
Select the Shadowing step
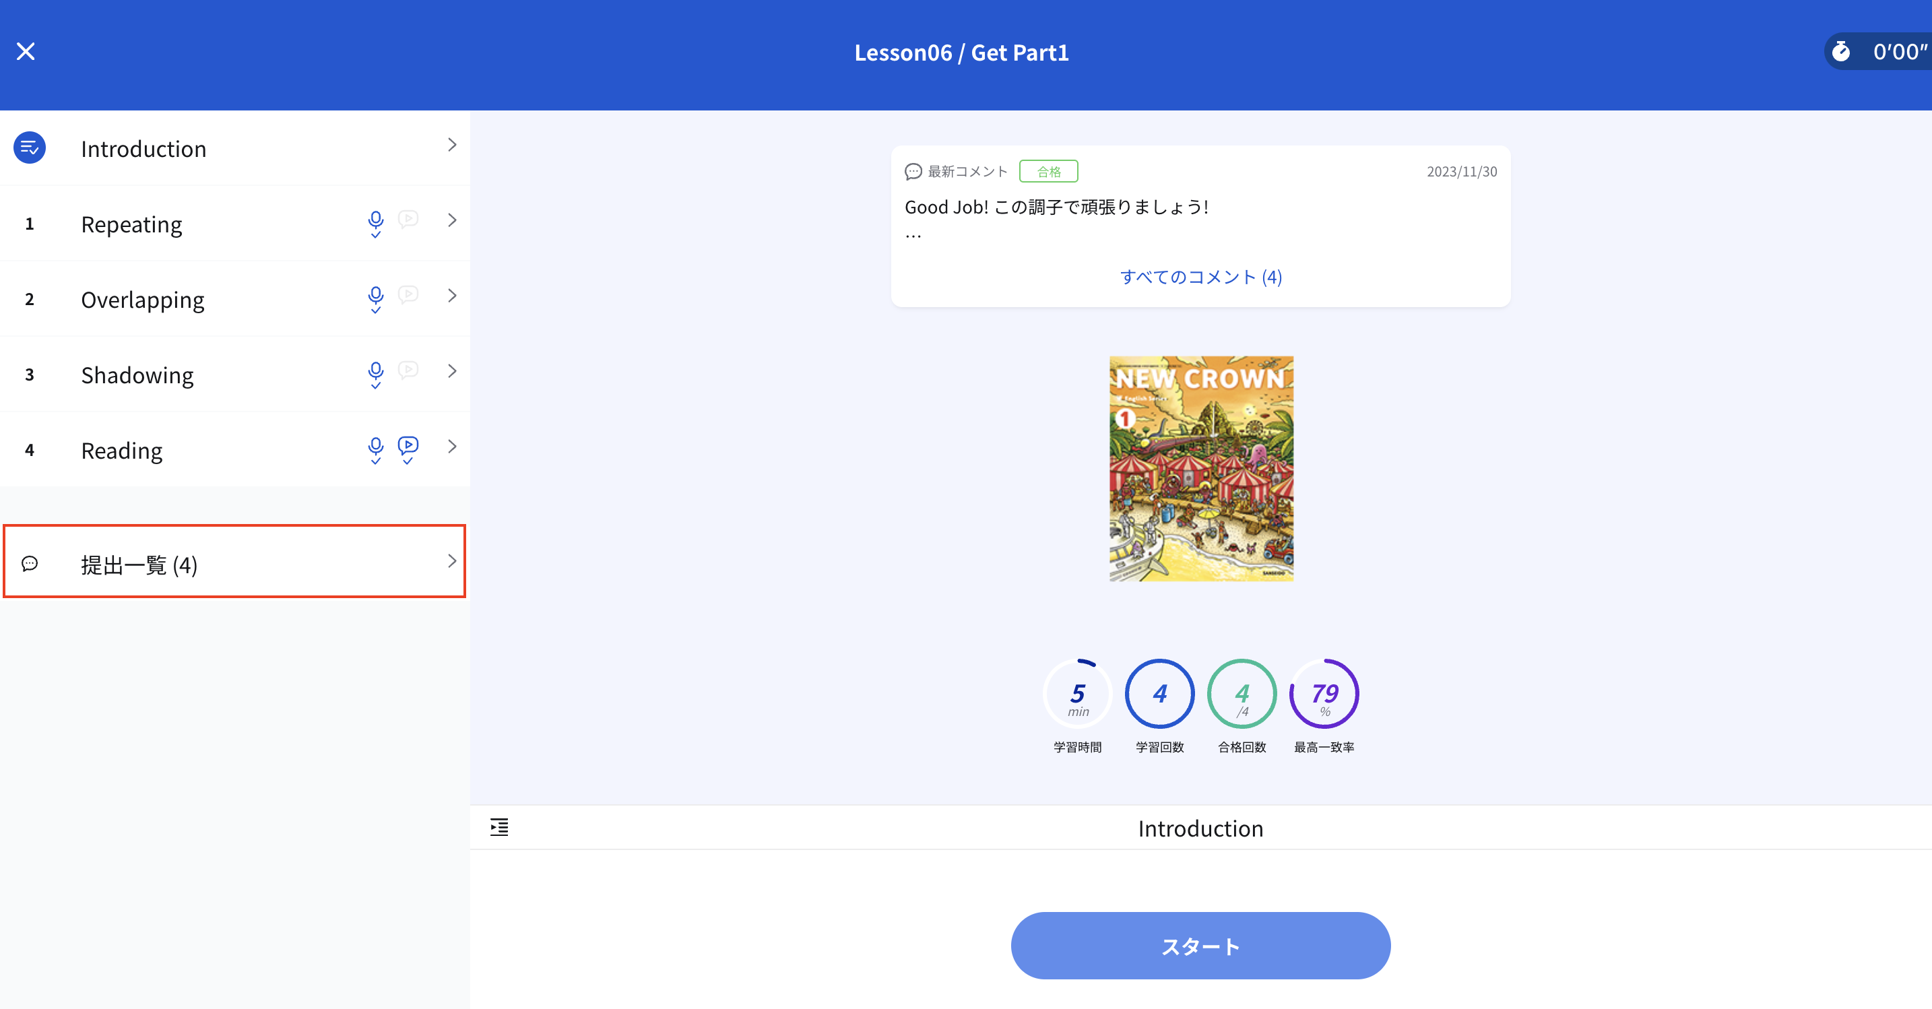(234, 374)
